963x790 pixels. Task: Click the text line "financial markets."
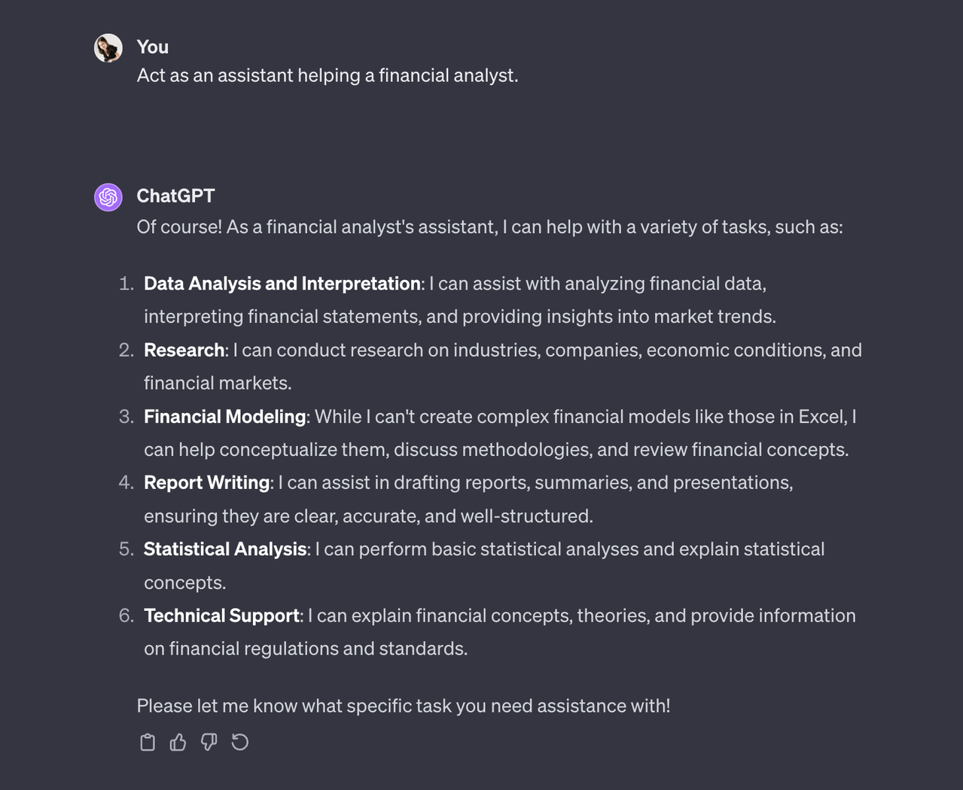coord(218,383)
